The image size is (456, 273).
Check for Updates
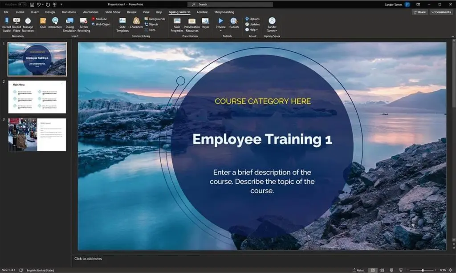tap(252, 25)
